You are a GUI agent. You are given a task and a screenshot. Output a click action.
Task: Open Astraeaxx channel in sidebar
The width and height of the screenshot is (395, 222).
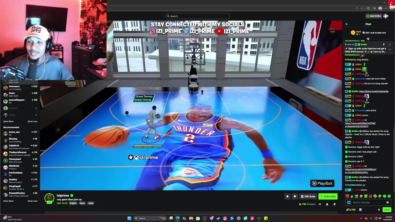(20, 88)
